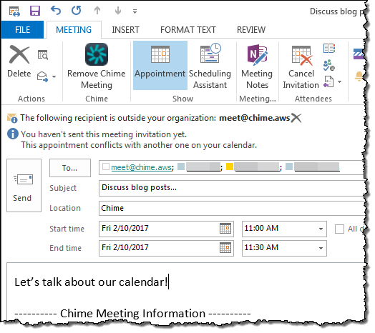Go to next item with down arrow
Screen dimensions: 375x333
click(x=118, y=11)
